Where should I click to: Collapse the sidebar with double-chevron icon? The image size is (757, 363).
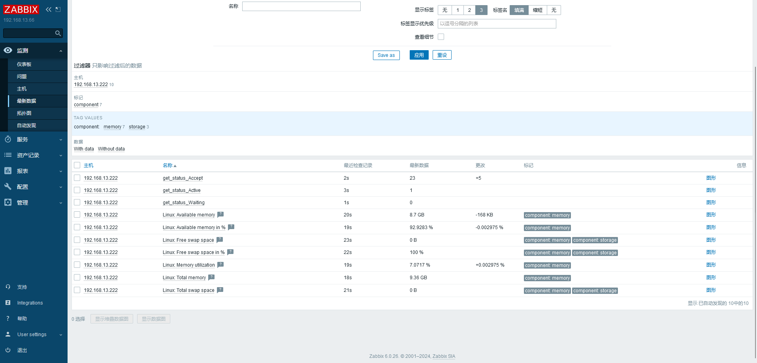pyautogui.click(x=49, y=9)
